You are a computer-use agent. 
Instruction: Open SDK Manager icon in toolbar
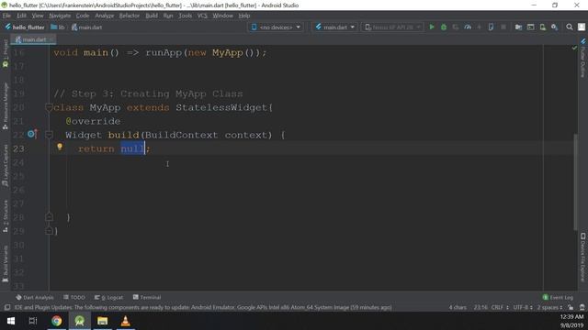(x=554, y=27)
